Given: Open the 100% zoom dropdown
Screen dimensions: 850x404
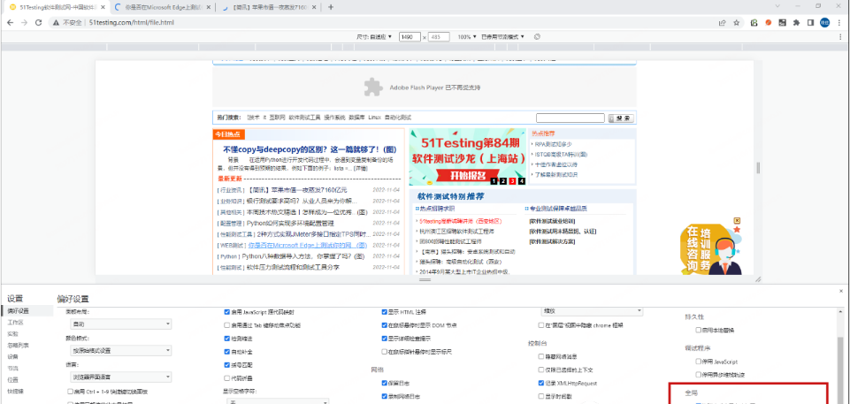Looking at the screenshot, I should click(467, 37).
